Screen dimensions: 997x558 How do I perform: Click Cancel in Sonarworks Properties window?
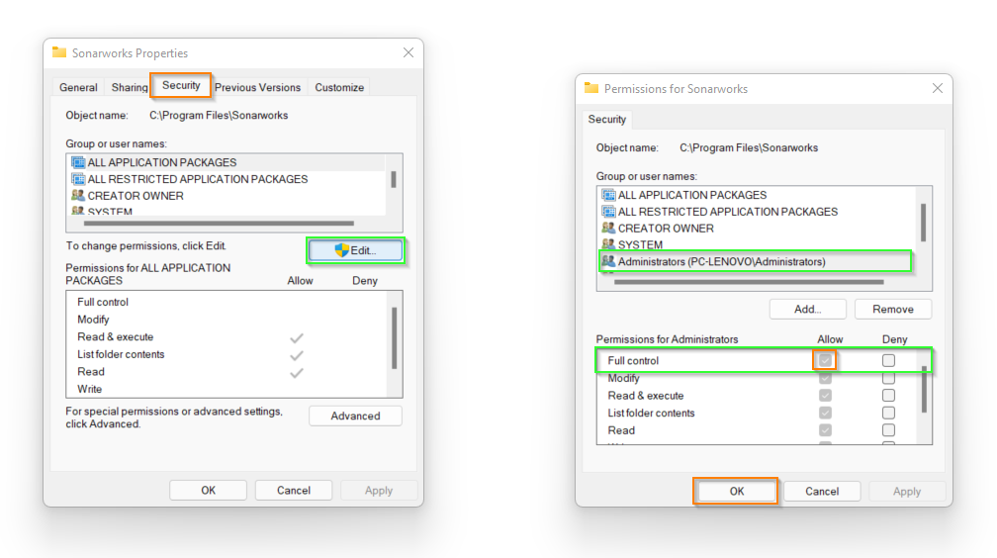coord(293,490)
